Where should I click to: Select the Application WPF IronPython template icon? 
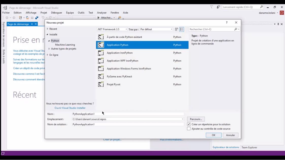pyautogui.click(x=101, y=61)
